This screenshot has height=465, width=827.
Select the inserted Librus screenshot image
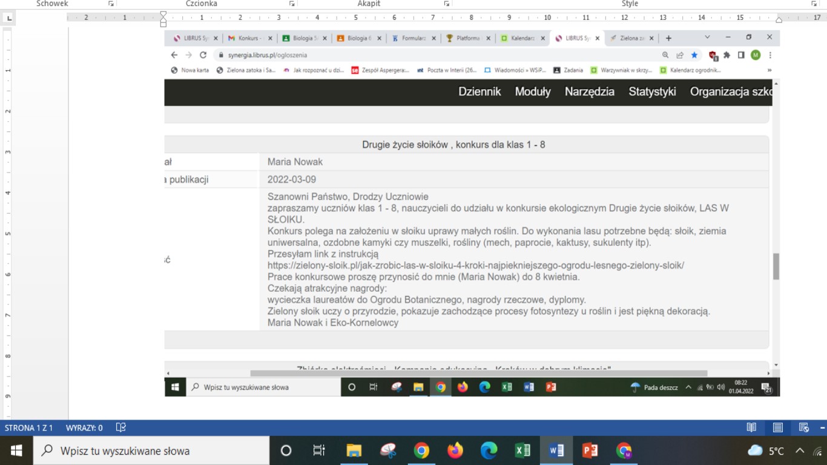point(472,212)
